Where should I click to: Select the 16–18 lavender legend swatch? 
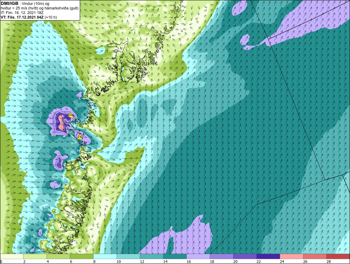[198, 256]
